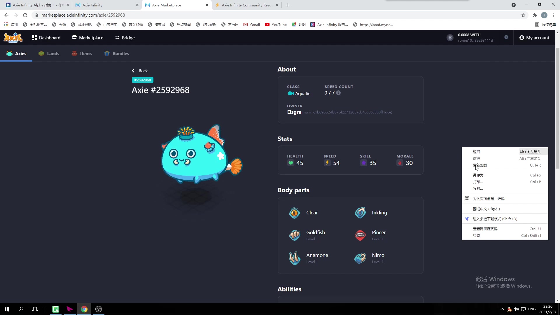Click the Aquatic class icon
560x315 pixels.
[291, 93]
